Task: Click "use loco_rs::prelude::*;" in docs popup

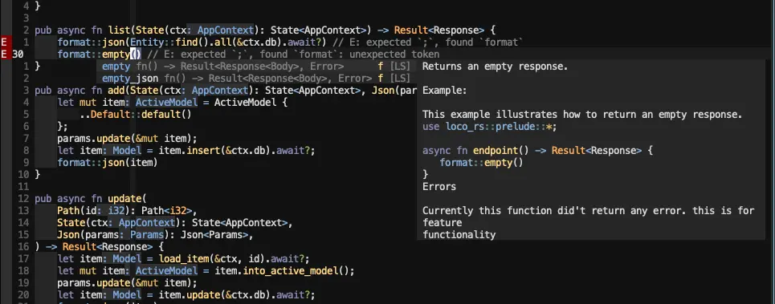Action: 490,127
